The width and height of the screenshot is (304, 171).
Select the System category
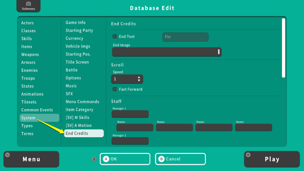tap(39, 118)
